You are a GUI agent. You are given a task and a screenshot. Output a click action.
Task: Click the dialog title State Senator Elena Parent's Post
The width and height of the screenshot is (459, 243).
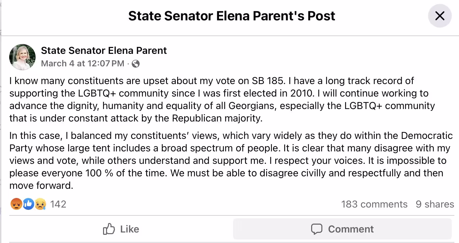pyautogui.click(x=231, y=16)
